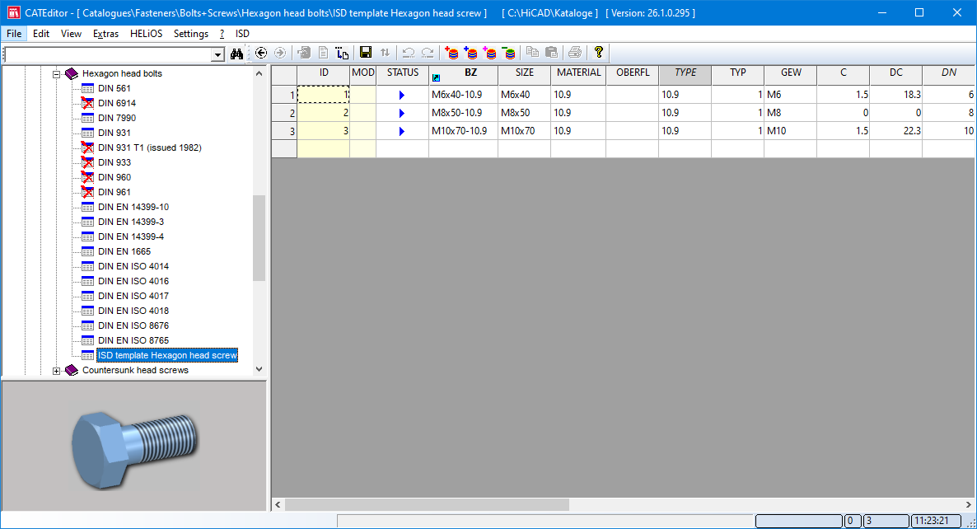Image resolution: width=977 pixels, height=529 pixels.
Task: Click the M10 GEW cell
Action: tap(791, 131)
